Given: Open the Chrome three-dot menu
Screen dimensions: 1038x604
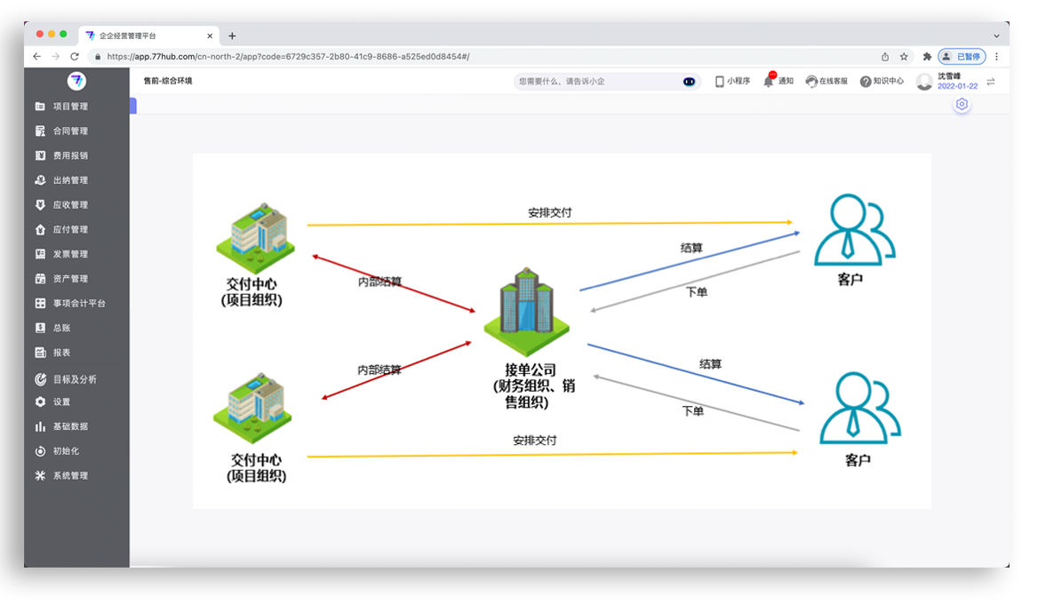Looking at the screenshot, I should pos(996,56).
